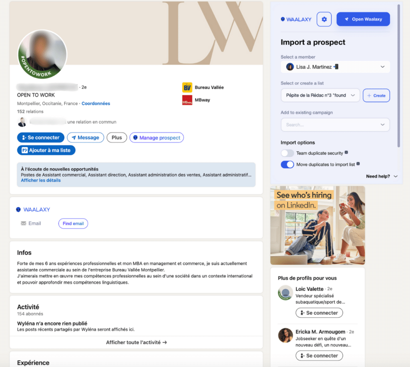Click the Se connecter button on profile
This screenshot has height=367, width=410.
coord(40,138)
